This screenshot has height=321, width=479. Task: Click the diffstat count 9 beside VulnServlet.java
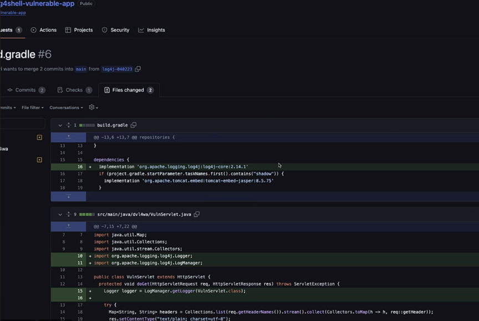[x=75, y=215]
